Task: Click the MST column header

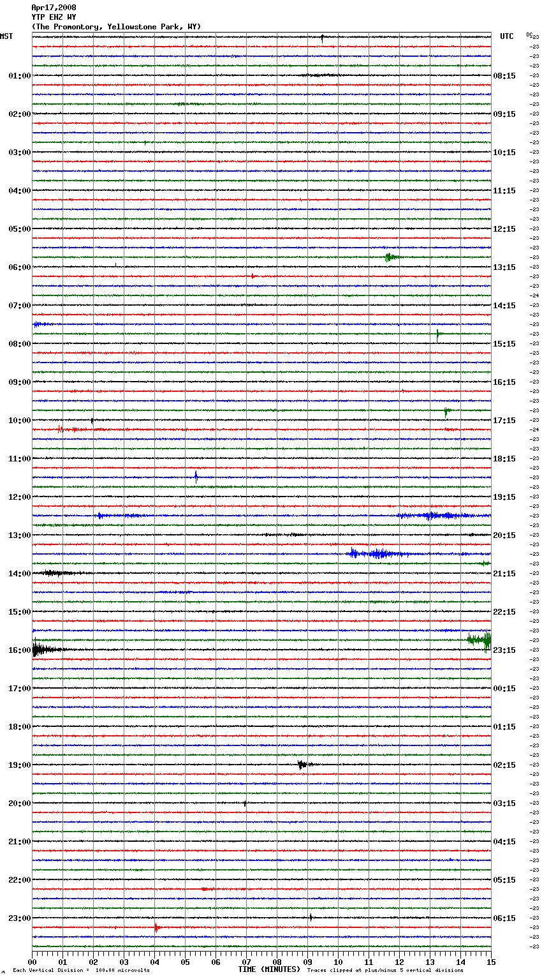Action: [6, 36]
